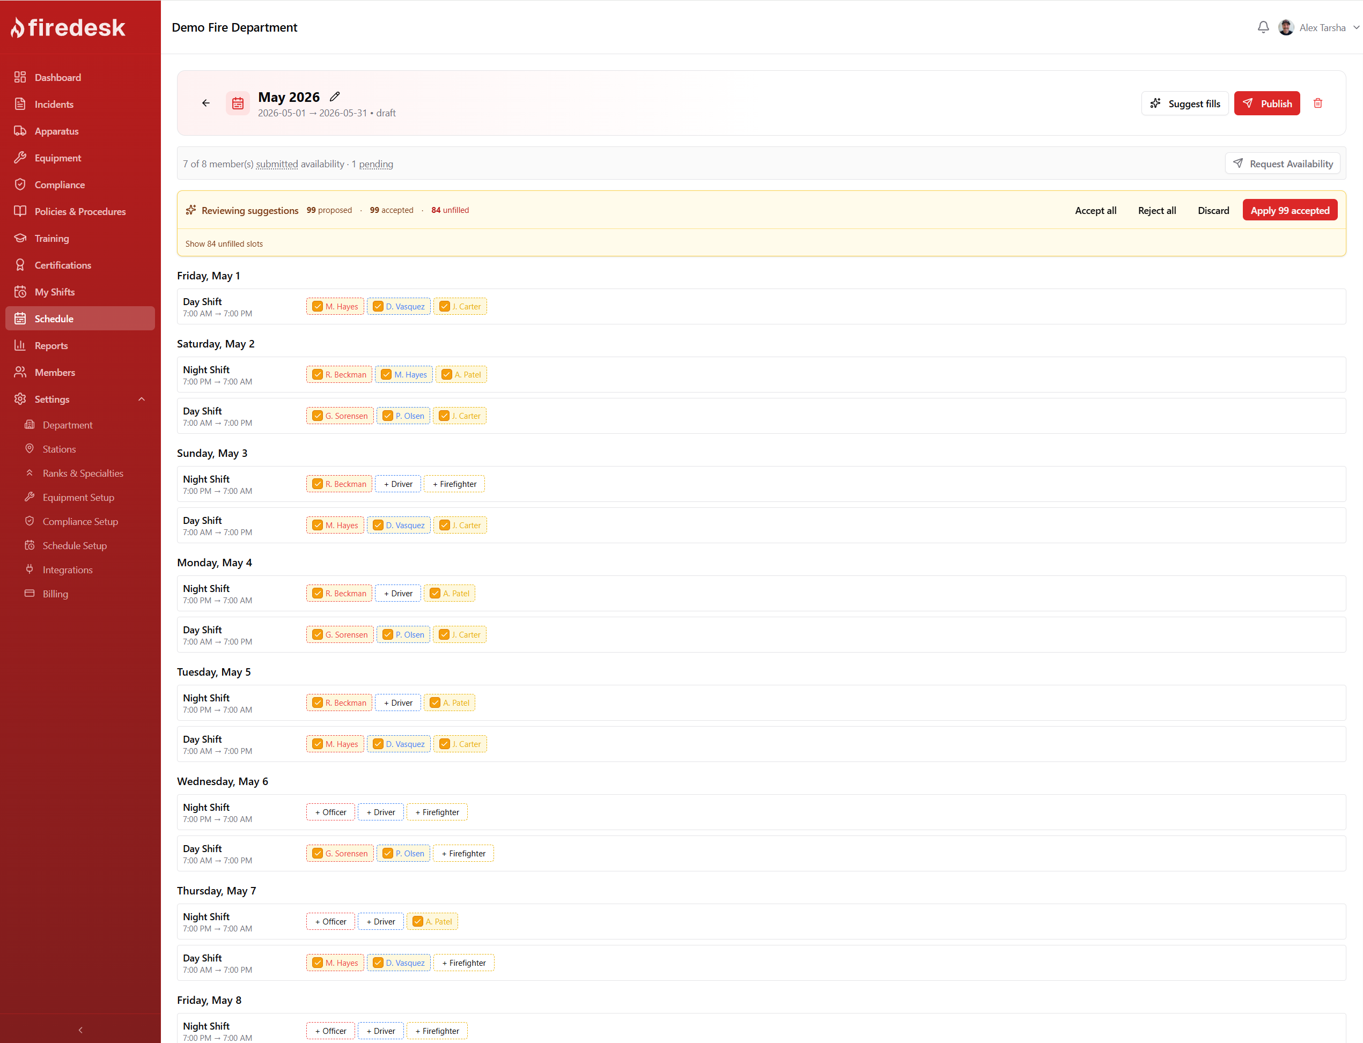This screenshot has height=1043, width=1363.
Task: Add Firefighter to Thursday May 7 Day Shift
Action: pyautogui.click(x=464, y=963)
